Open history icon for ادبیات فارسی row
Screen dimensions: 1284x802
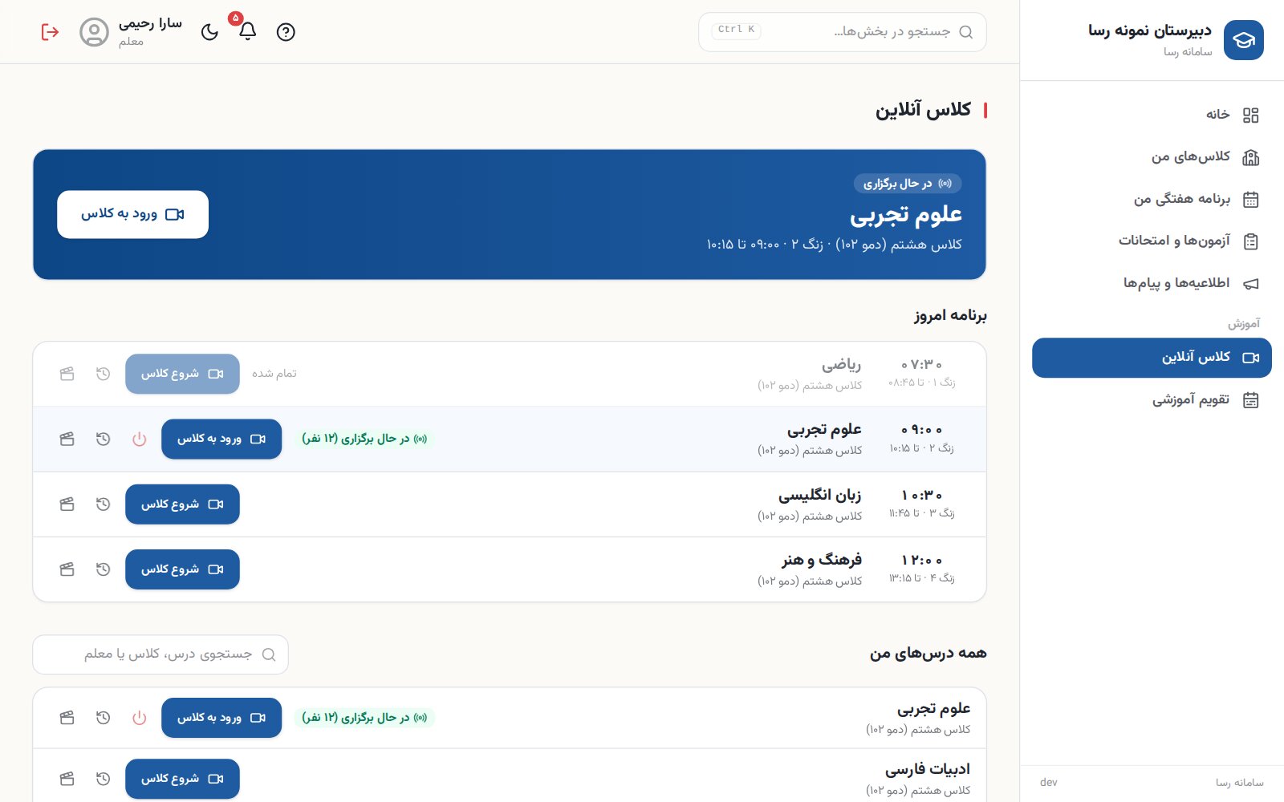click(103, 779)
